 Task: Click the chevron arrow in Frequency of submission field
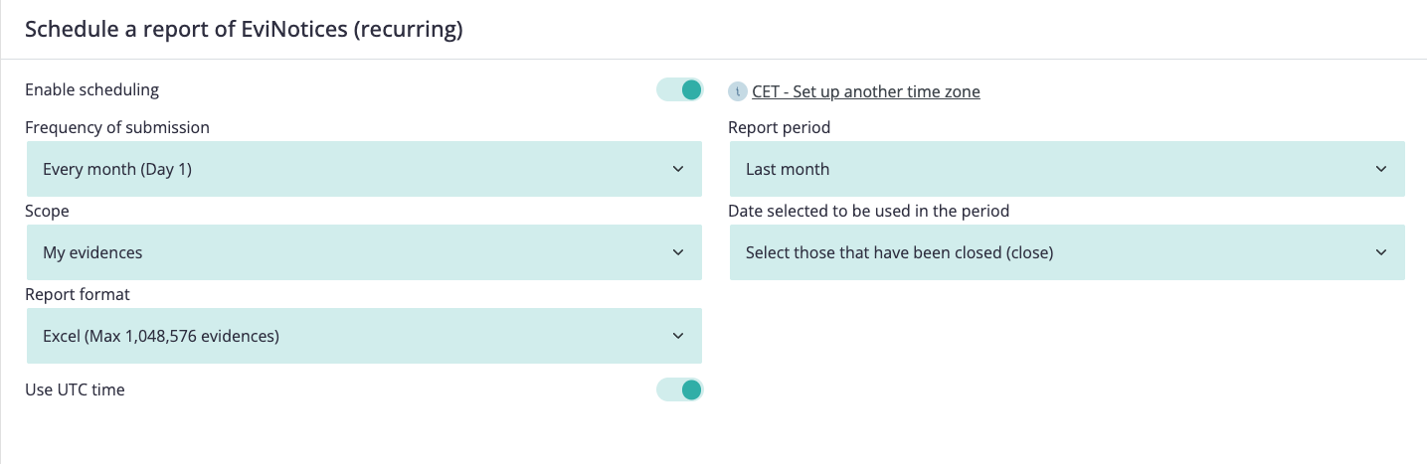click(678, 169)
